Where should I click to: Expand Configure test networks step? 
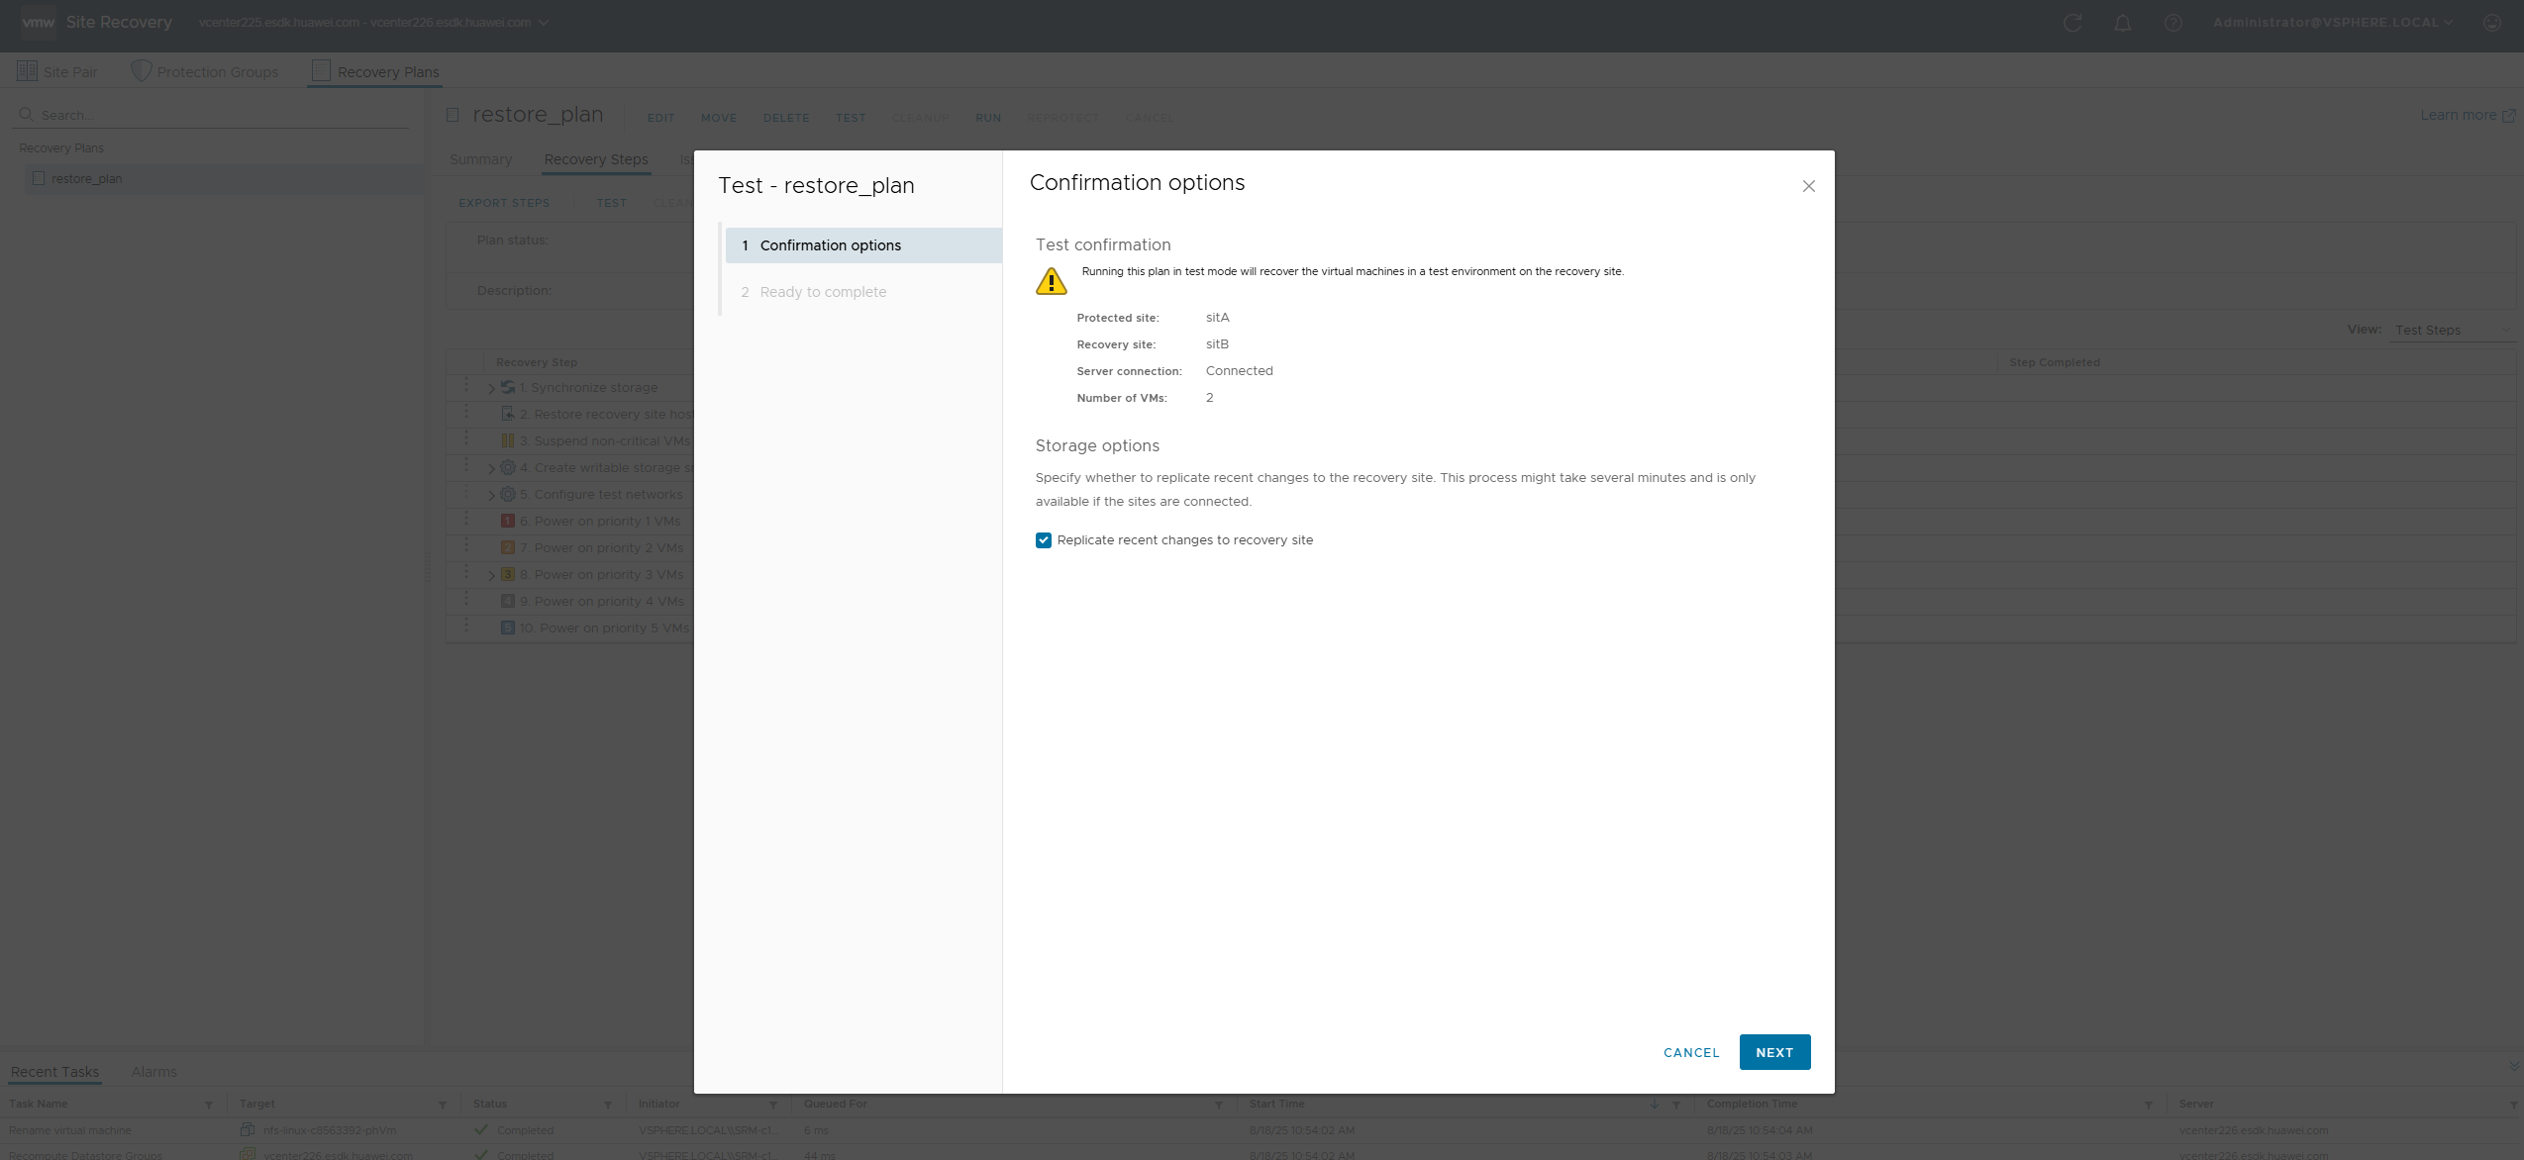492,495
